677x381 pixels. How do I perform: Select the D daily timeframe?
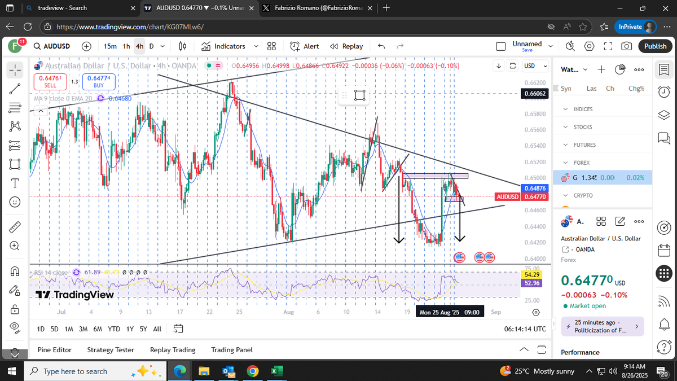(x=151, y=46)
